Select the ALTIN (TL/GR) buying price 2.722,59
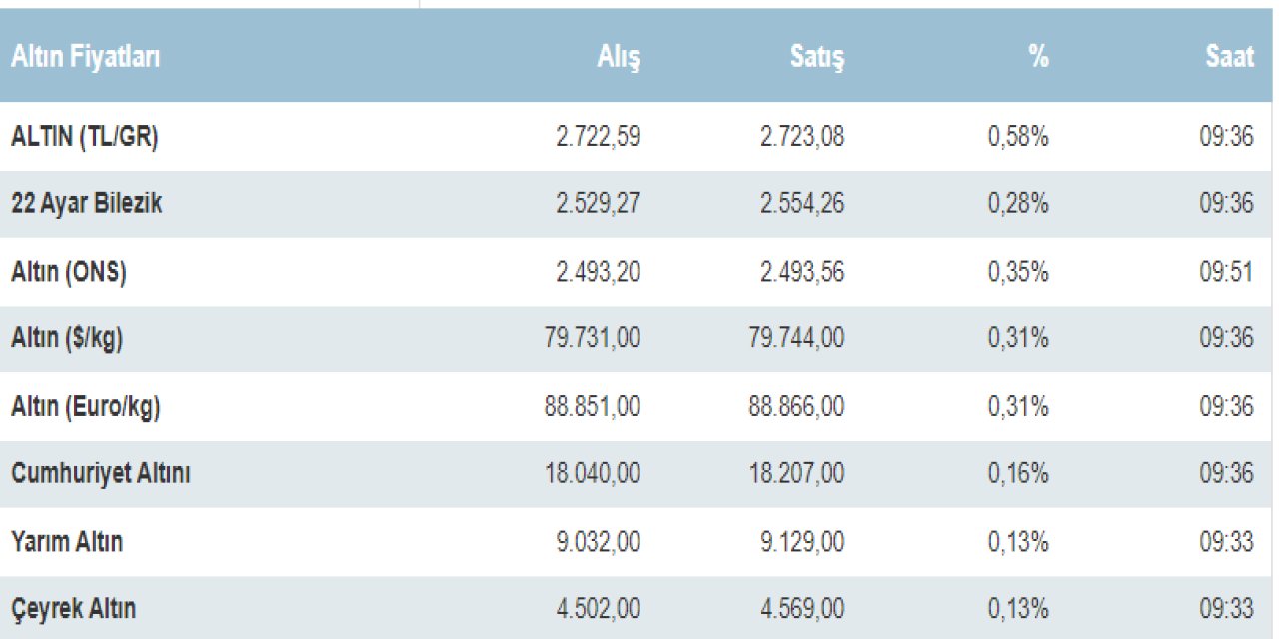This screenshot has height=639, width=1279. [598, 137]
